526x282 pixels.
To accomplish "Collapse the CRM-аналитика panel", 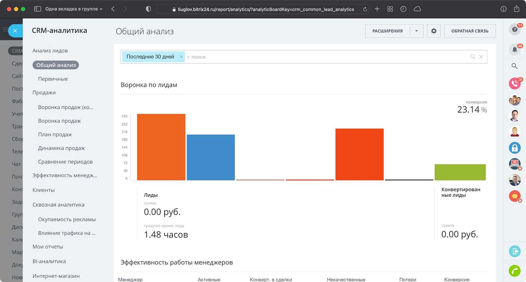I will tap(15, 31).
